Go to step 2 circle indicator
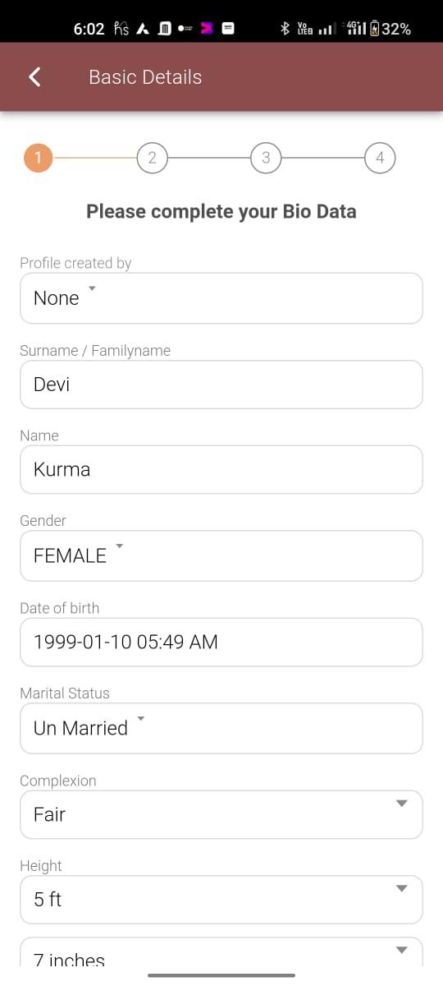Image resolution: width=443 pixels, height=986 pixels. pos(152,158)
